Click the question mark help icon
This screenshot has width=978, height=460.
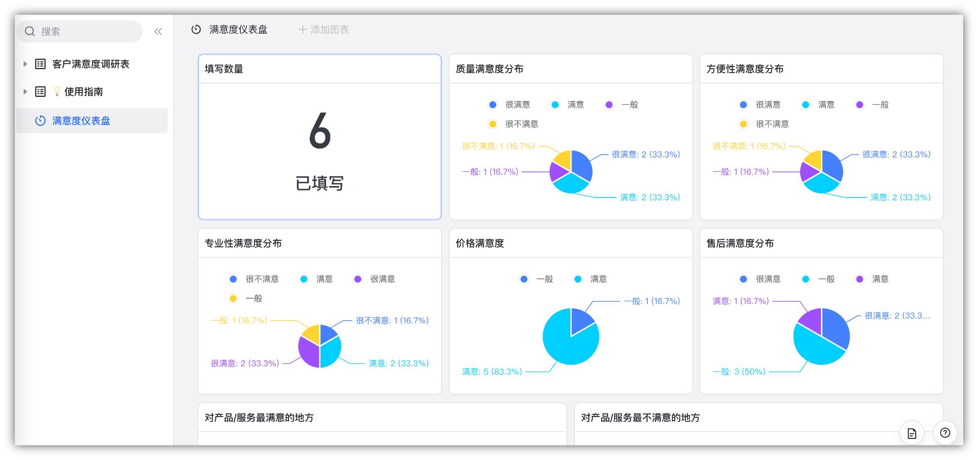(x=946, y=433)
